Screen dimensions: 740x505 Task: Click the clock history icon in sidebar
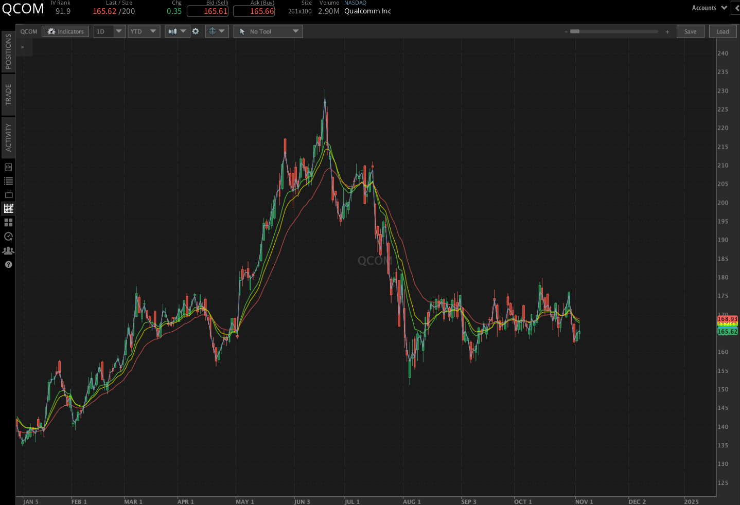click(x=8, y=237)
